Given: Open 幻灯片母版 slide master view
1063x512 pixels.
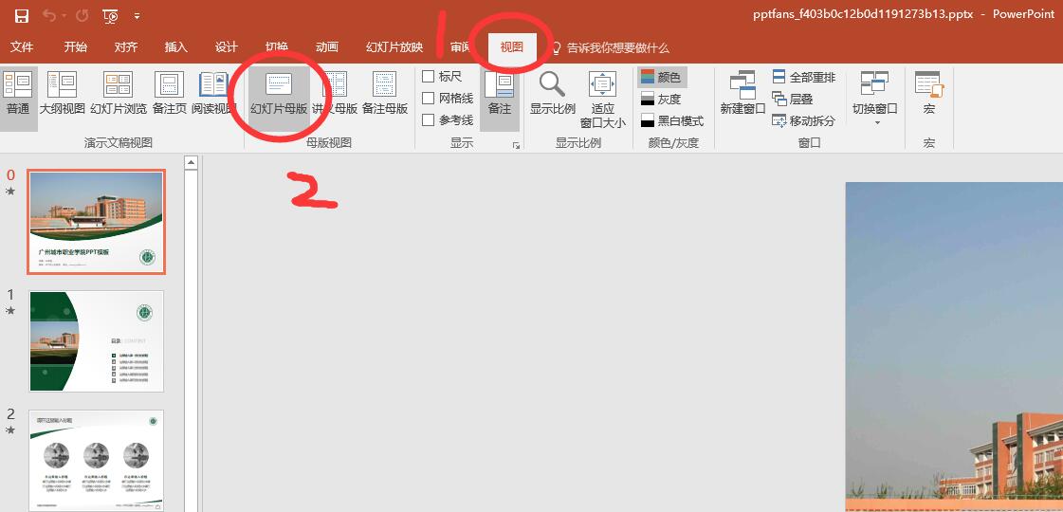Looking at the screenshot, I should 279,94.
